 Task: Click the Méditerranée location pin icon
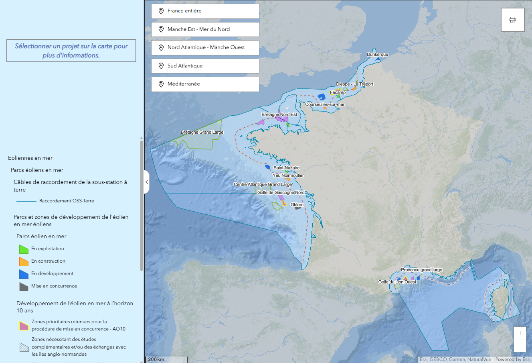[161, 84]
